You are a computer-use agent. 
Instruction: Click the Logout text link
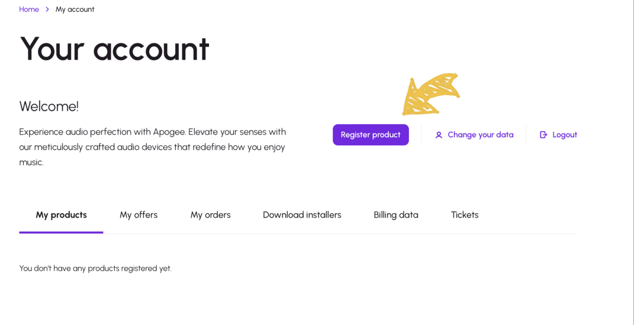pyautogui.click(x=565, y=135)
